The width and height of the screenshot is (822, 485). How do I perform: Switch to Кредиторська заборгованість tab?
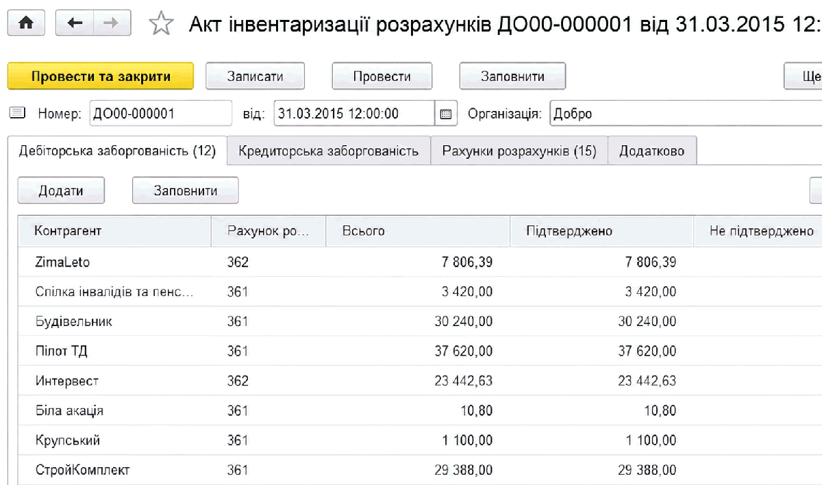[329, 151]
